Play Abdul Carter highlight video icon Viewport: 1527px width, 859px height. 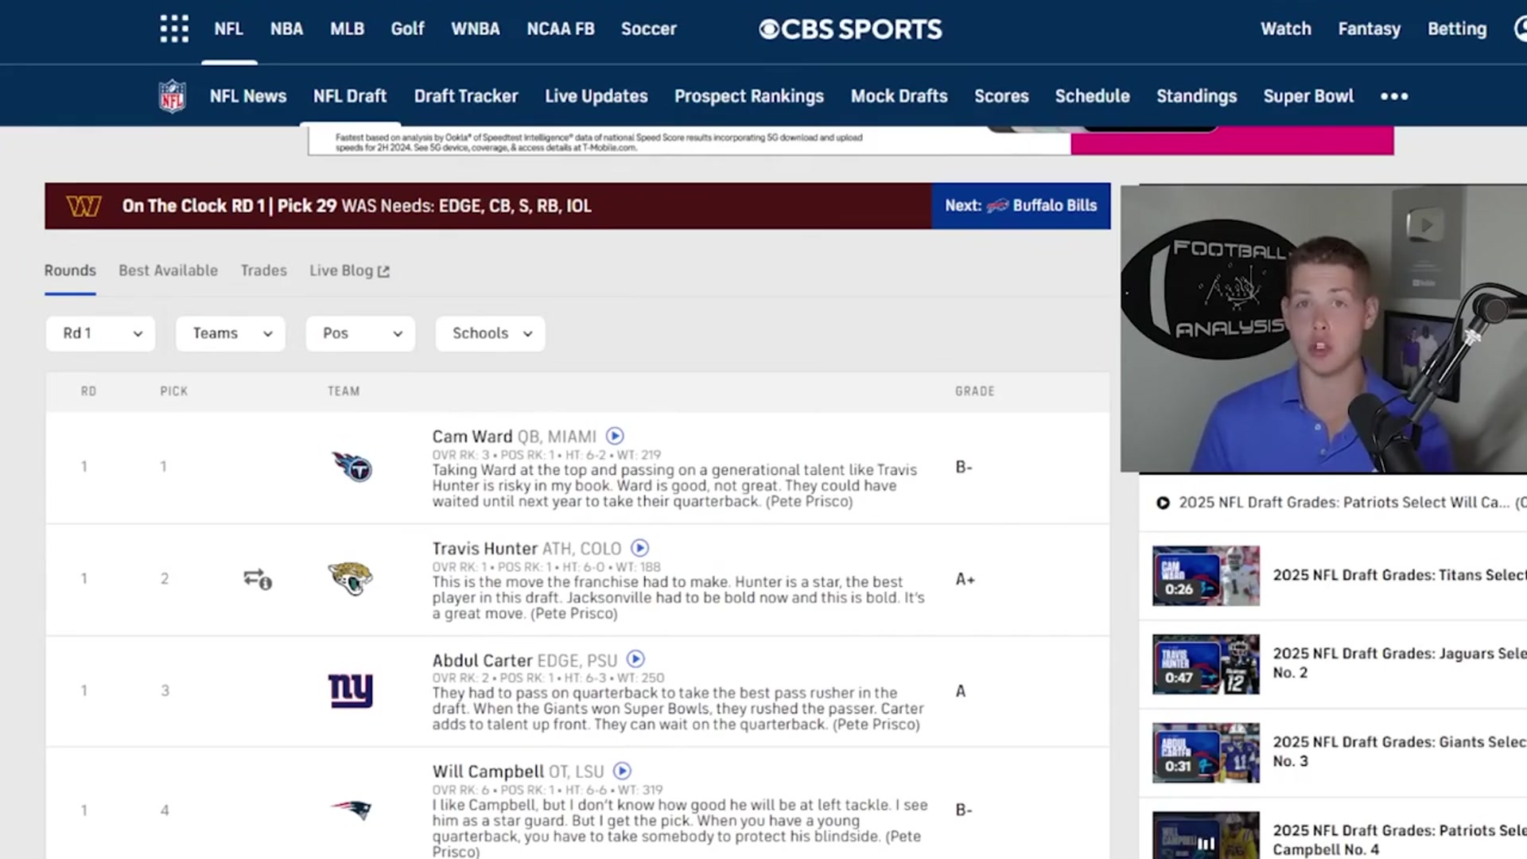635,659
